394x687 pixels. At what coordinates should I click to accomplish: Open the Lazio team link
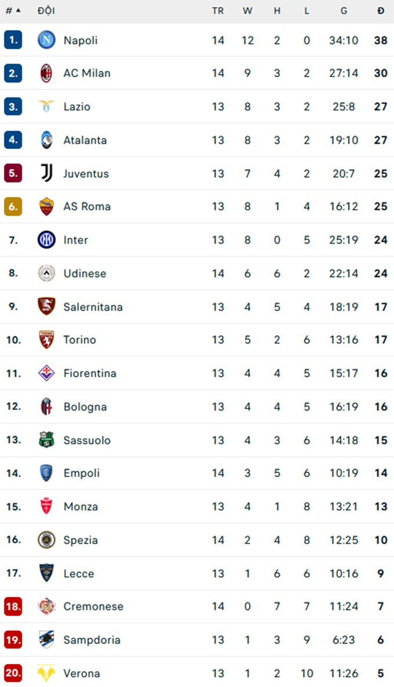point(77,107)
